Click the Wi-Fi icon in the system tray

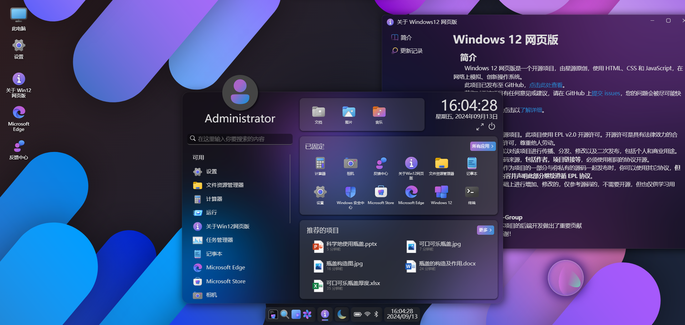[367, 314]
